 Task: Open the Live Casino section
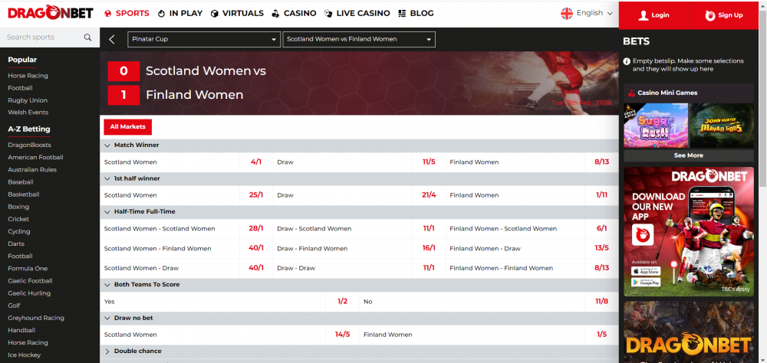point(357,14)
